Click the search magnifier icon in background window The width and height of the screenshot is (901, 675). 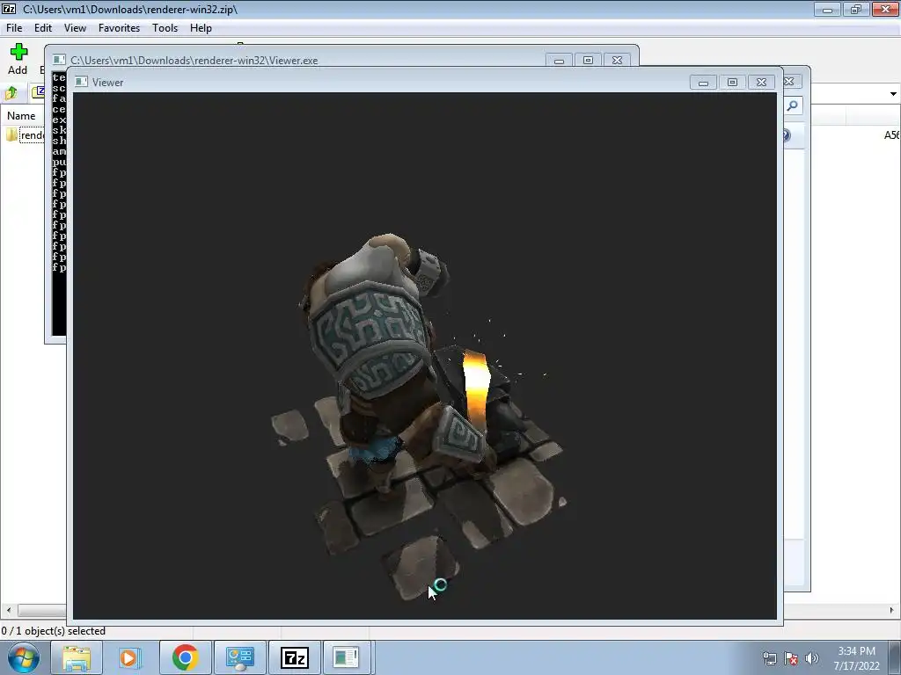[x=793, y=105]
